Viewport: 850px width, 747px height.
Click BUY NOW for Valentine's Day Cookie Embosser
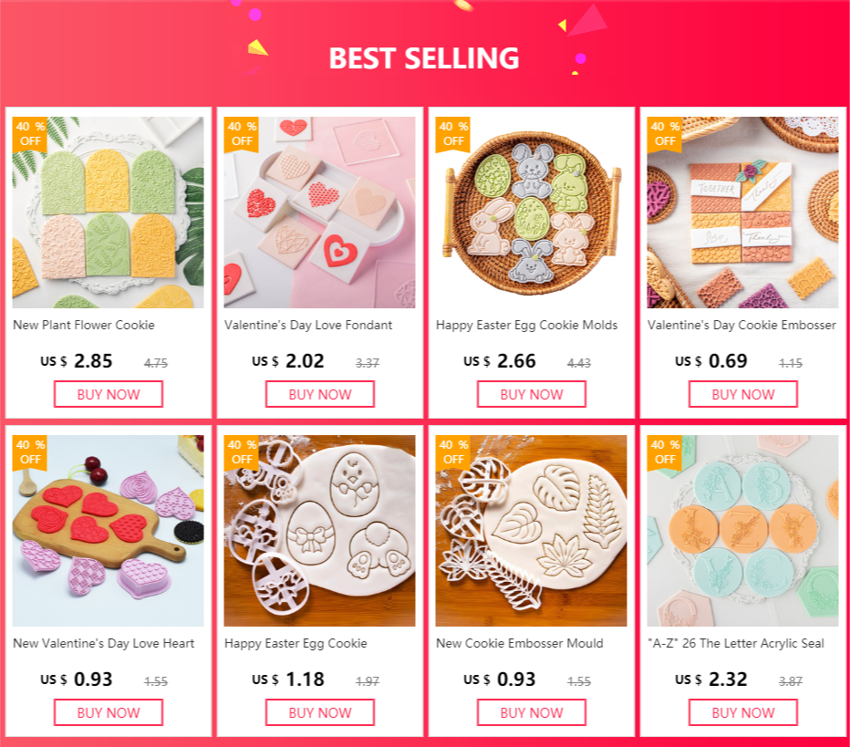(743, 394)
